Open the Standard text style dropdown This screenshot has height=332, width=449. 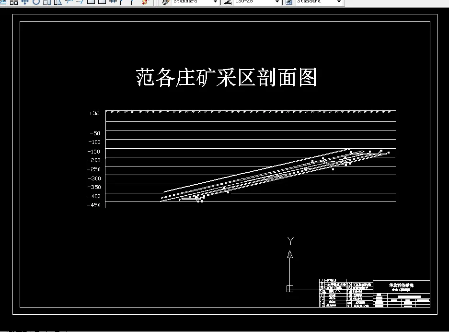tap(215, 2)
